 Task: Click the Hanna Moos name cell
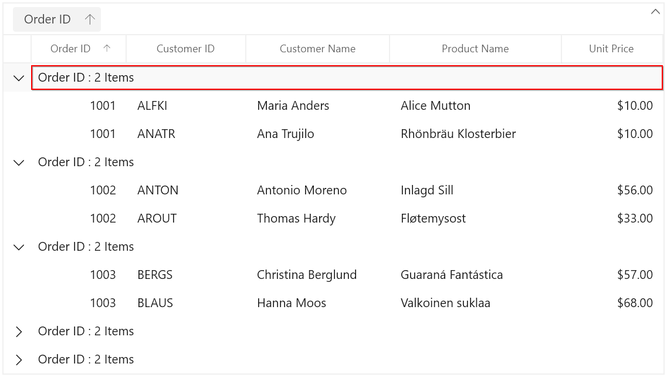click(318, 303)
